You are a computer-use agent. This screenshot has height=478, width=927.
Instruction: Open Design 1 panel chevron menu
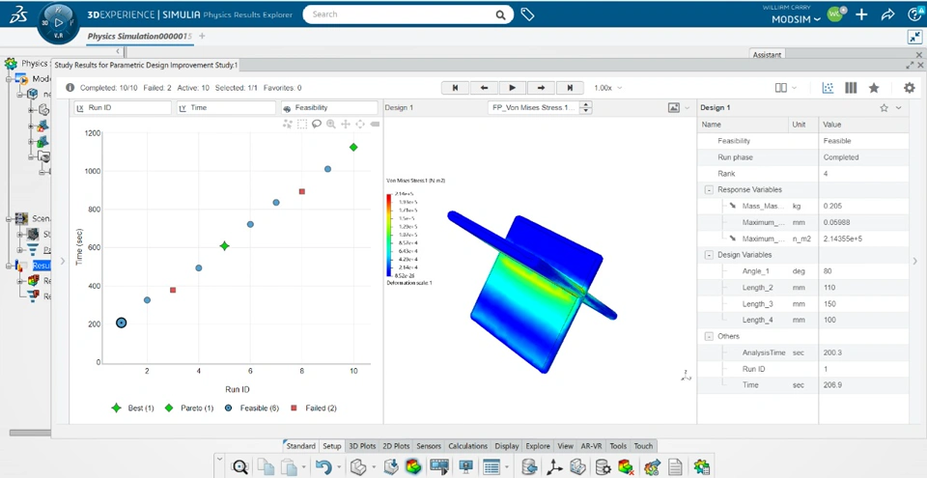(x=899, y=107)
